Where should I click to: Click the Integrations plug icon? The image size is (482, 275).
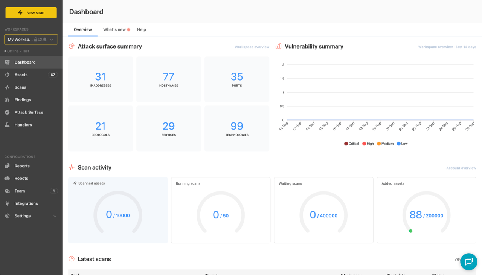(x=7, y=203)
